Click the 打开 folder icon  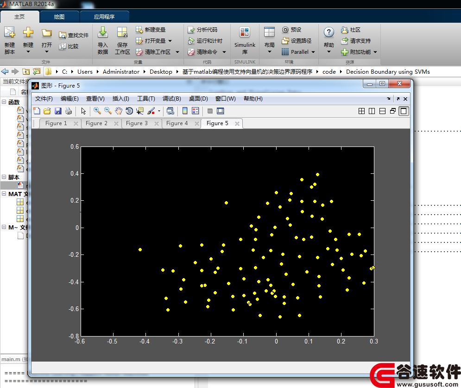coord(46,32)
